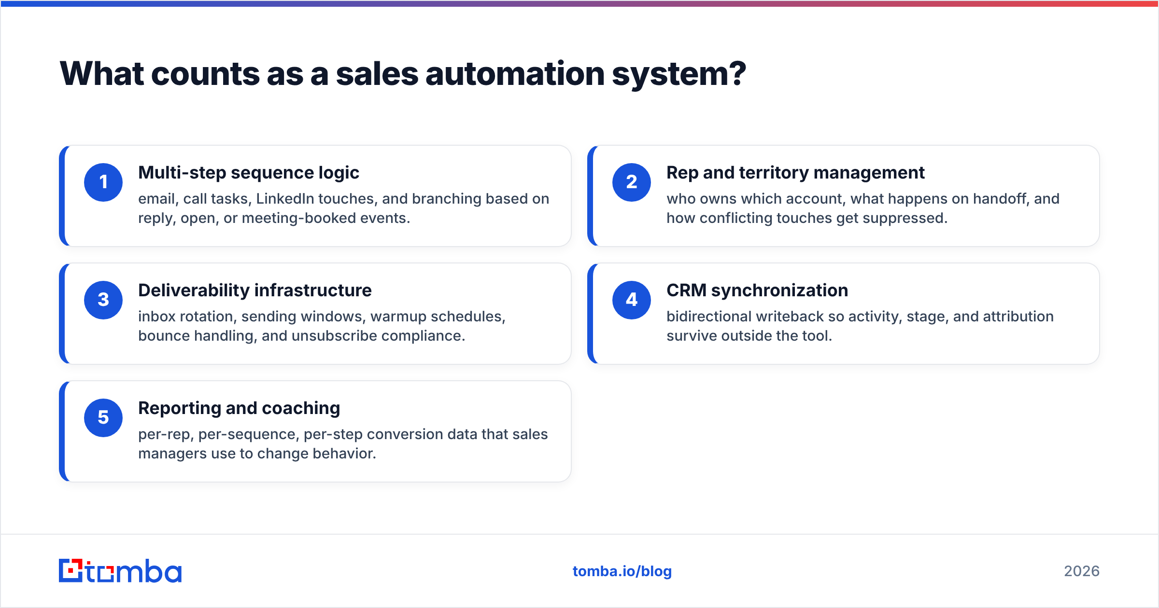1159x608 pixels.
Task: Click the 'Multi-step sequence logic' title
Action: click(249, 173)
